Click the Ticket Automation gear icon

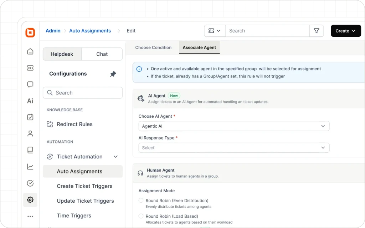click(50, 157)
